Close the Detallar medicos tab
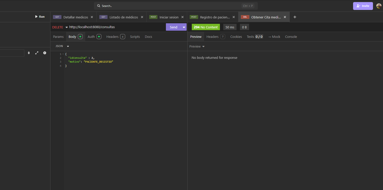Screen dimensions: 383x190 pos(92,17)
